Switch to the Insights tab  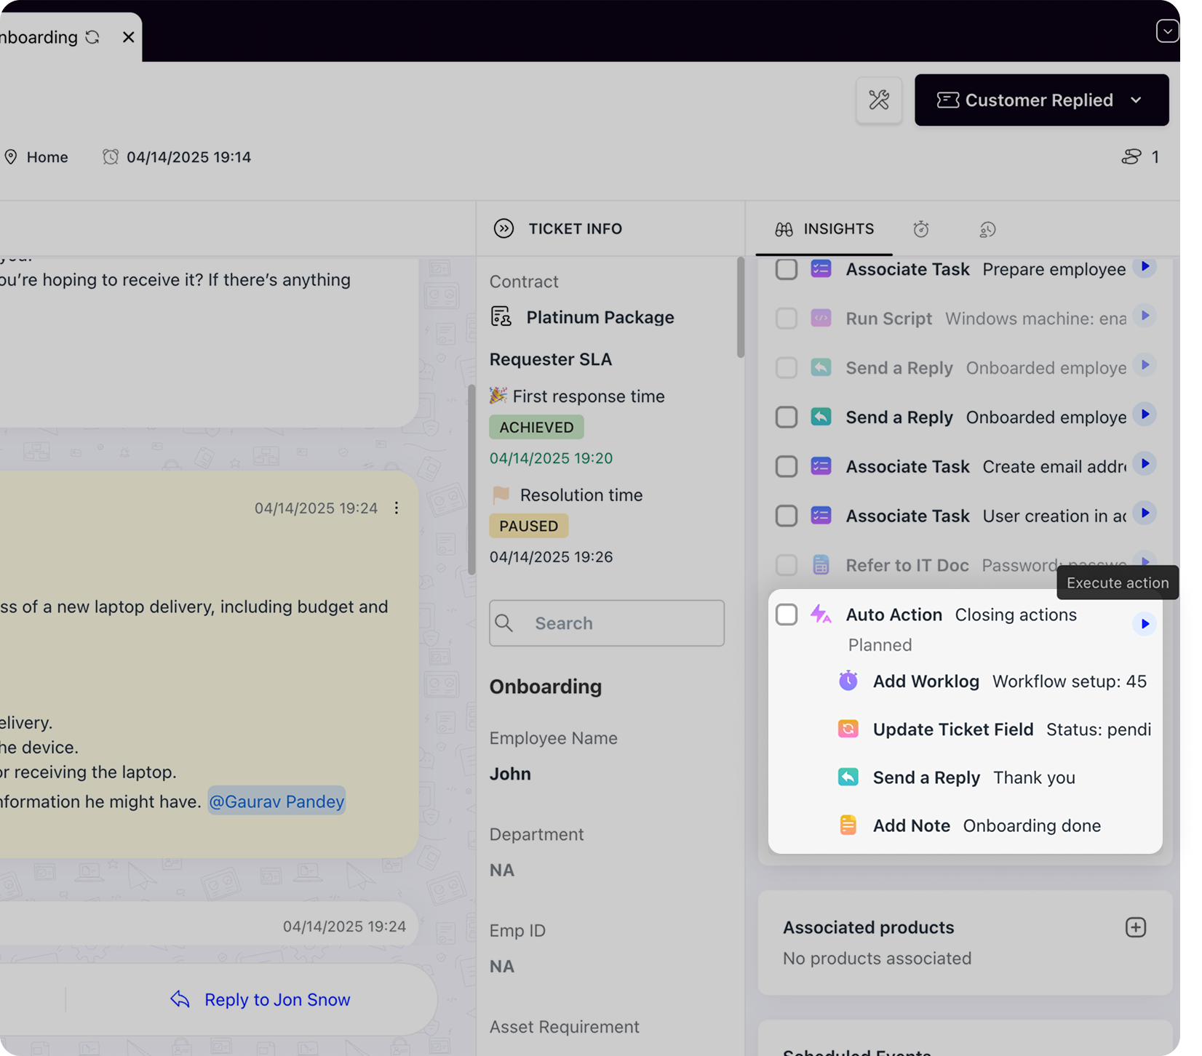(825, 229)
